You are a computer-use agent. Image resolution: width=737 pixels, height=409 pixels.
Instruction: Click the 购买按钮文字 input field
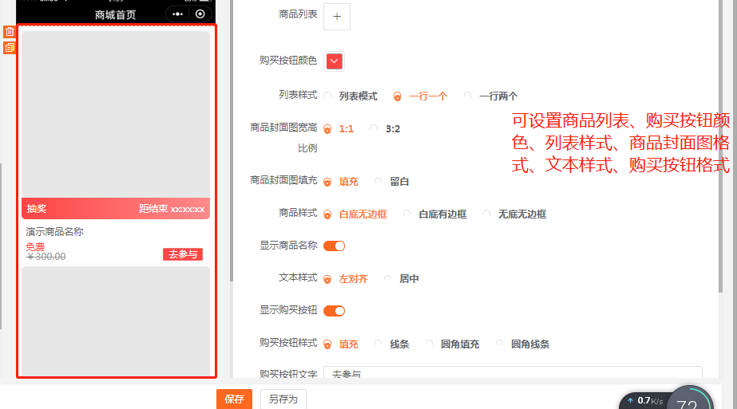tap(513, 372)
